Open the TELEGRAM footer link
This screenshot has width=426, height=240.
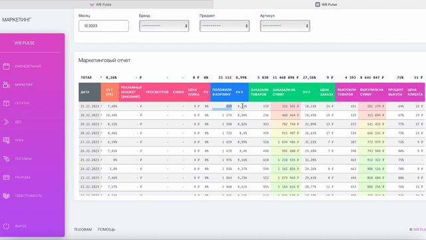[x=83, y=229]
